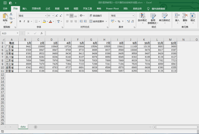
Task: Switch to the Formulas (公式) tab
Action: [x=48, y=8]
